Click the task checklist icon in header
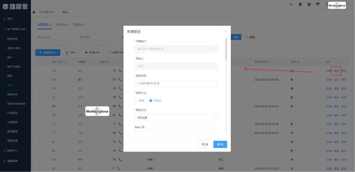This screenshot has width=355, height=172. (x=300, y=4)
